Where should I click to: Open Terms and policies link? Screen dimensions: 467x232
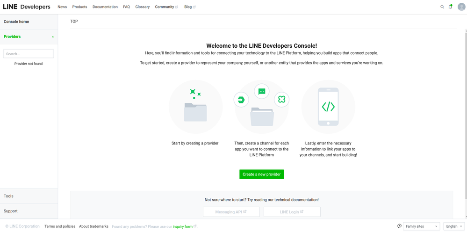click(60, 226)
